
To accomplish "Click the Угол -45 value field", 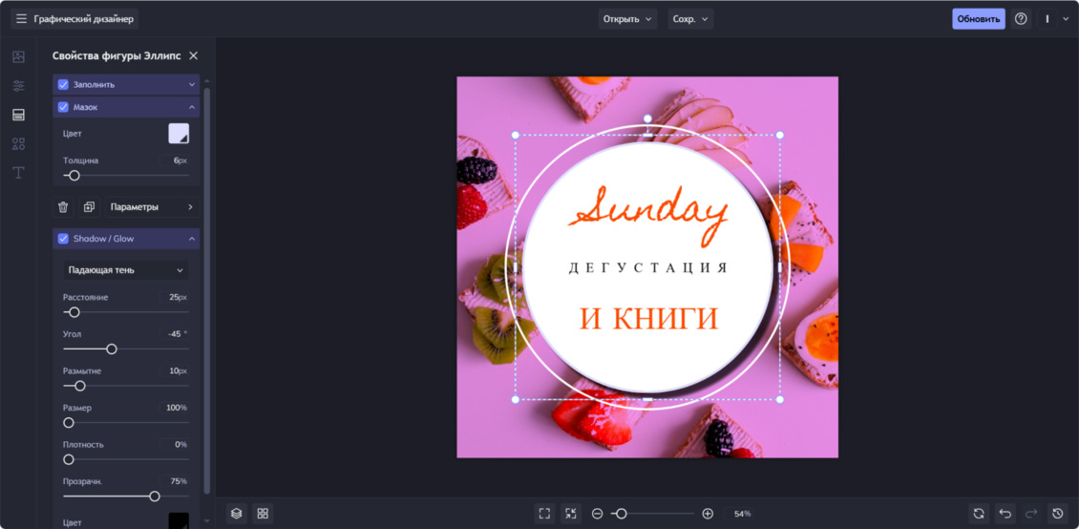I will (174, 333).
